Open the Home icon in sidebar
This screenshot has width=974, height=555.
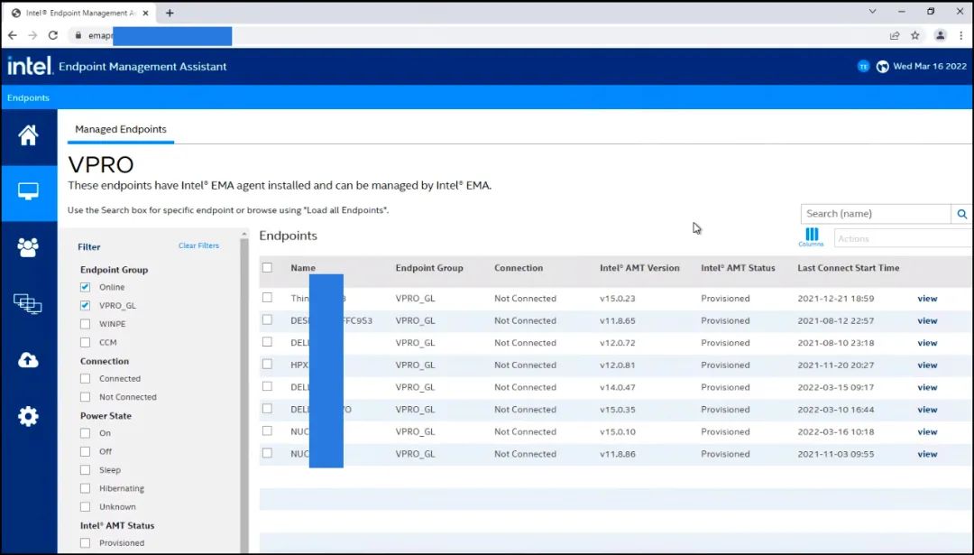tap(28, 136)
